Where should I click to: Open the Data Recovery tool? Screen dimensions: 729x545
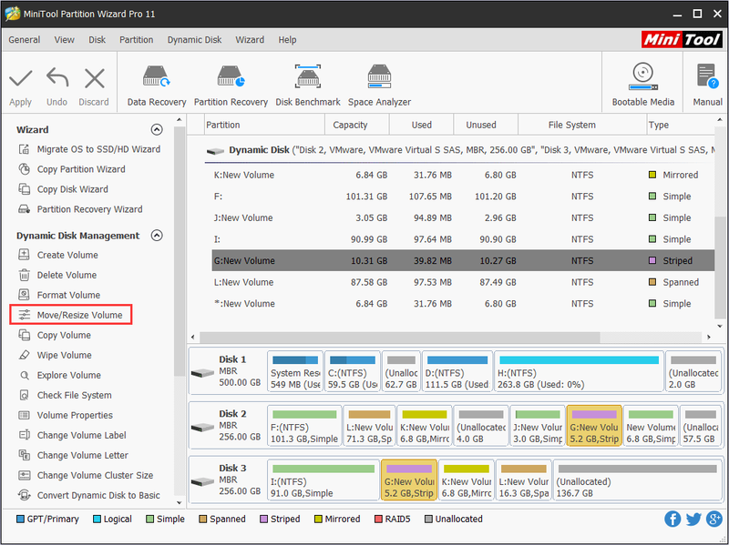coord(156,86)
